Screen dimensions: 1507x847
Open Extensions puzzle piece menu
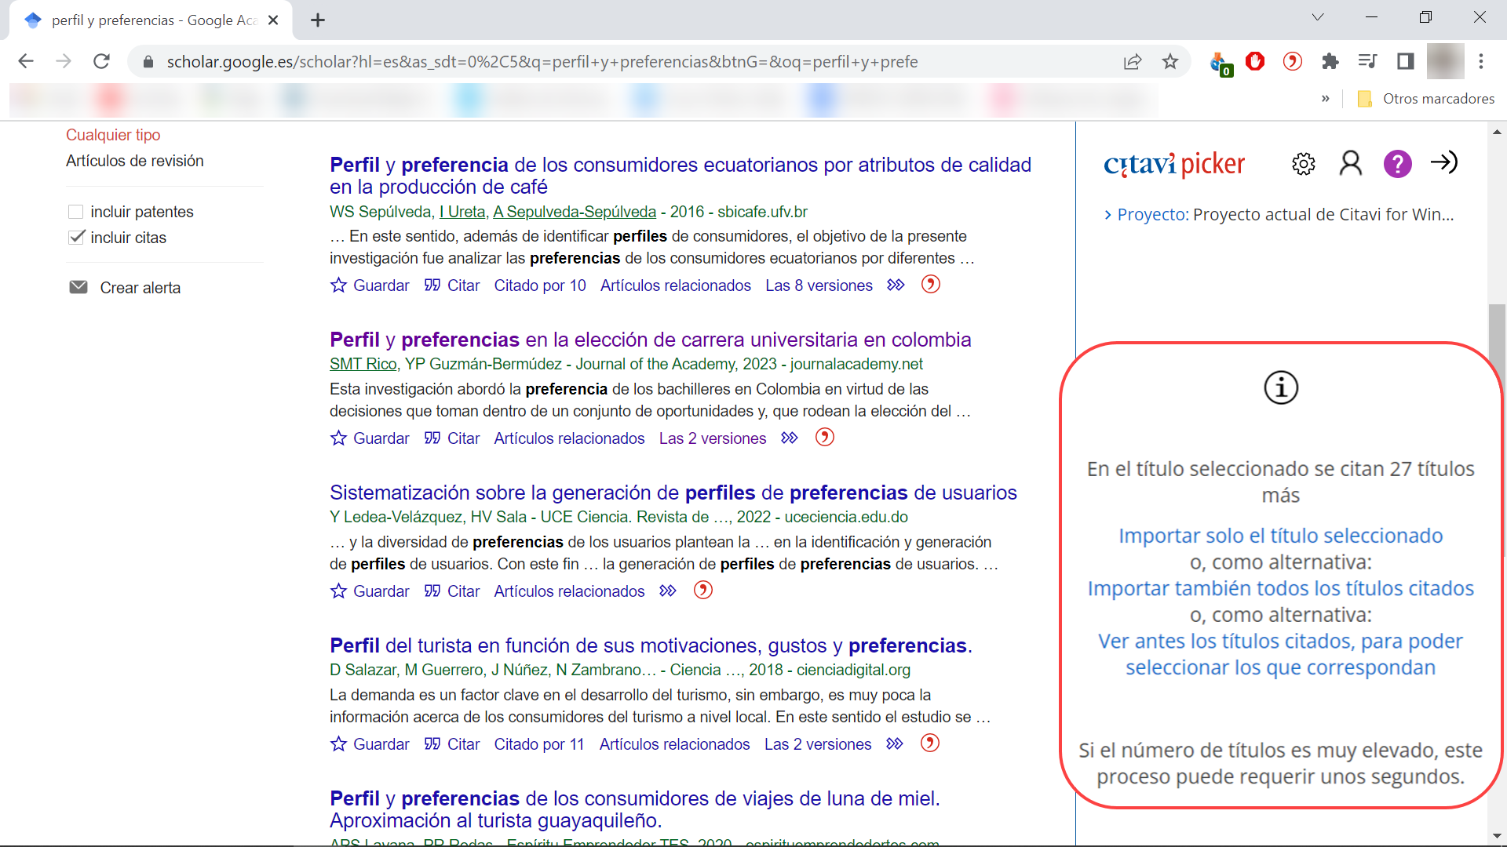click(x=1330, y=61)
